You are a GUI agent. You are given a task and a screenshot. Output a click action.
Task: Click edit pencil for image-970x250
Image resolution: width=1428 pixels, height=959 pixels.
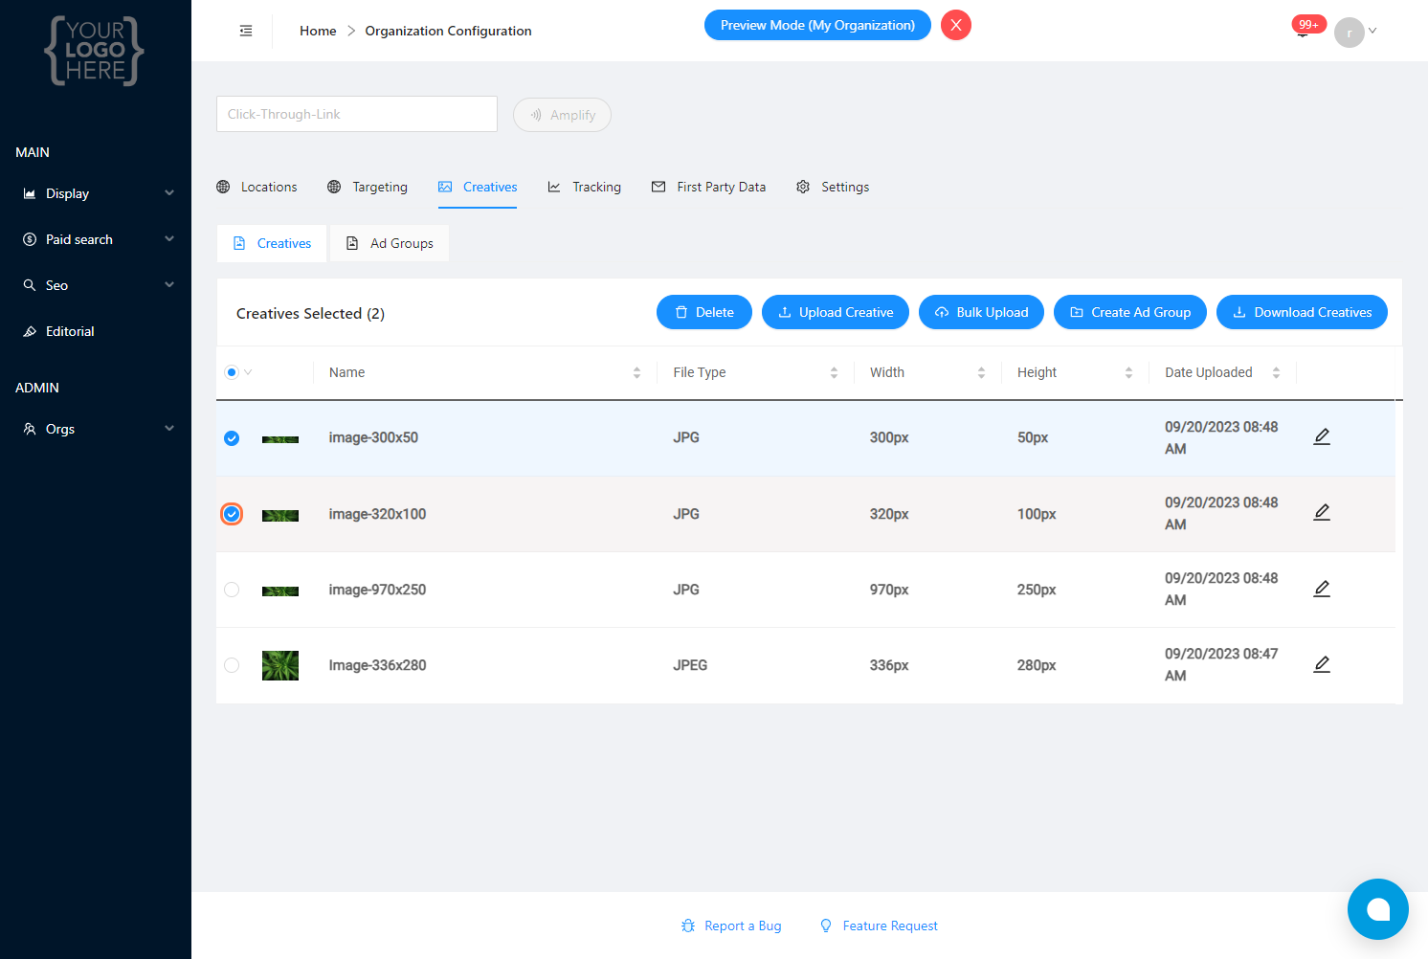(1322, 589)
